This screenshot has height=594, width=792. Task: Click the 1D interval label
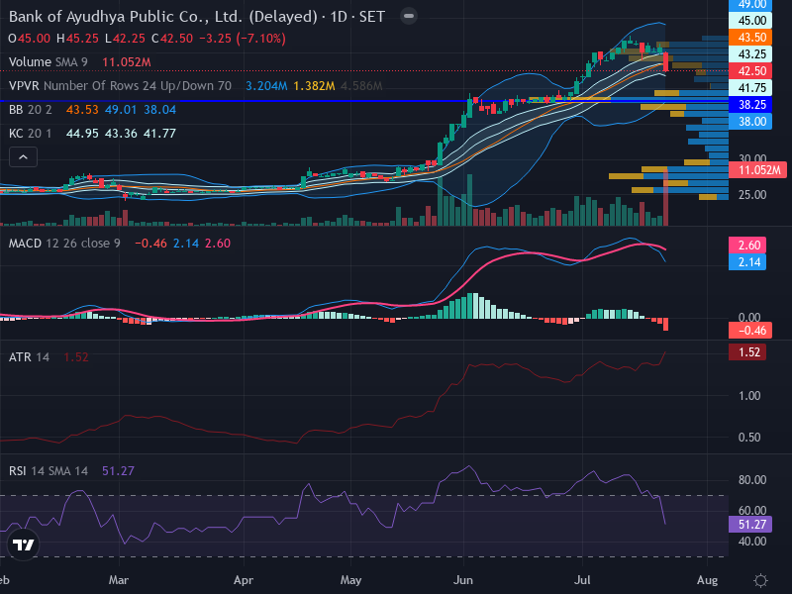tap(339, 17)
